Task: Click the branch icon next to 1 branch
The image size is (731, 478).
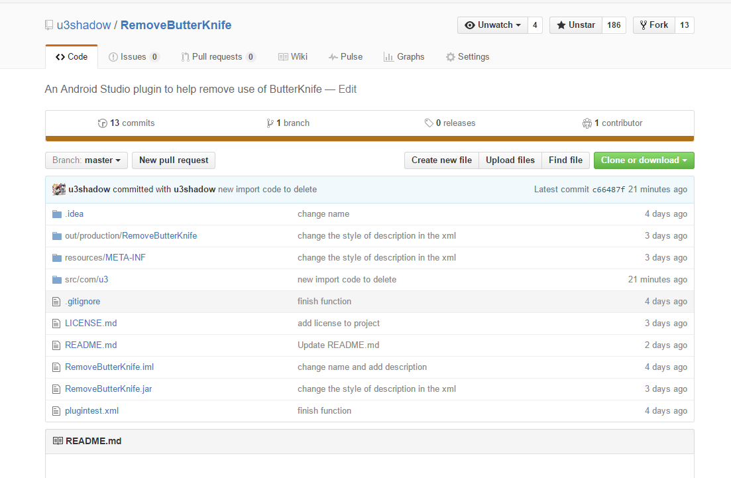Action: click(270, 123)
